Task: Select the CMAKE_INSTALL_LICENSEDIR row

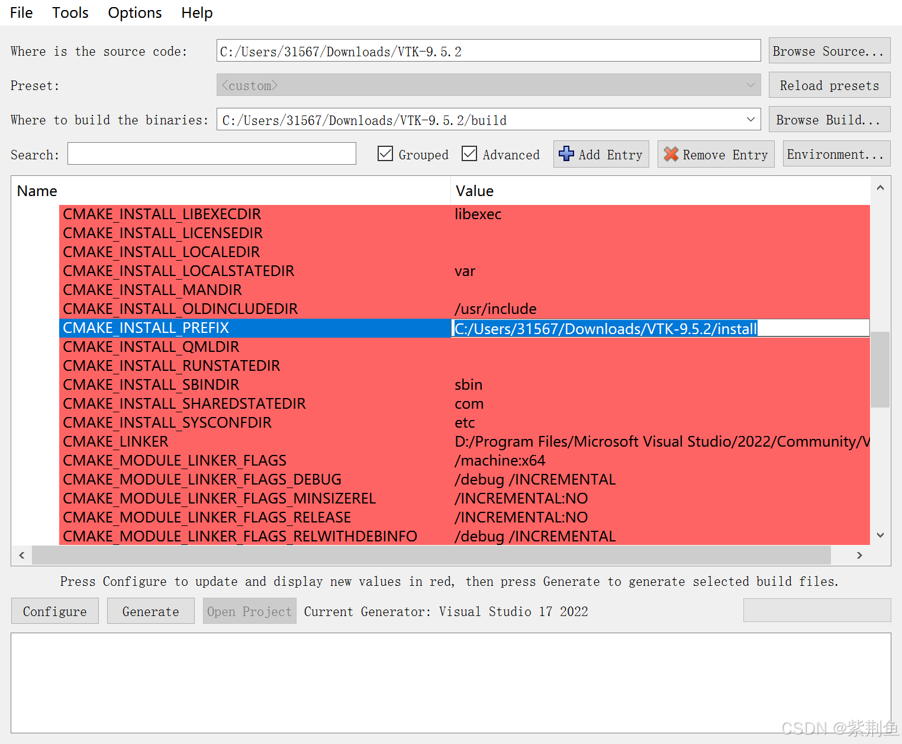Action: click(465, 233)
